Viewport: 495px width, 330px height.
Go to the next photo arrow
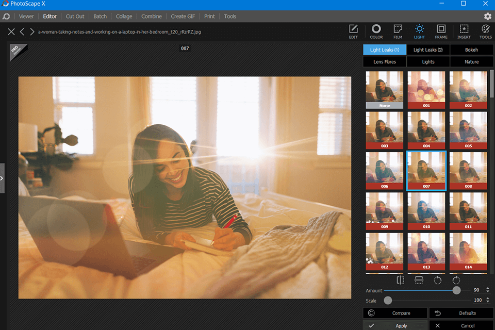pyautogui.click(x=32, y=32)
